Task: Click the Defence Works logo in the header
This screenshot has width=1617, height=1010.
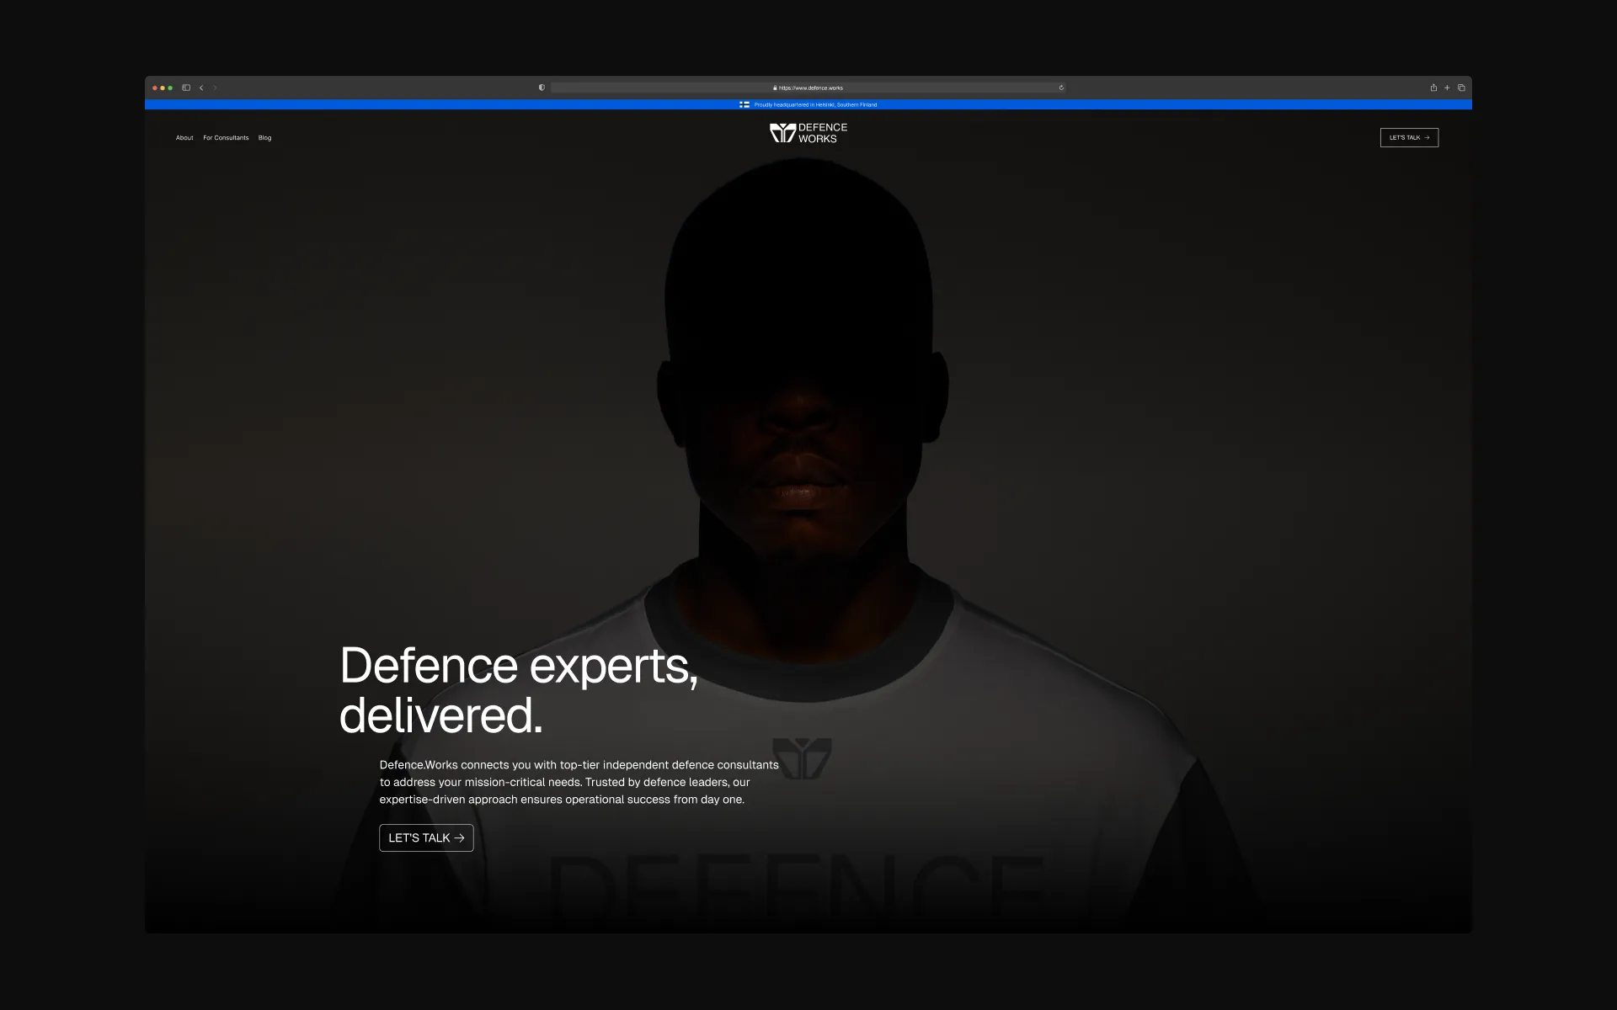Action: (x=808, y=133)
